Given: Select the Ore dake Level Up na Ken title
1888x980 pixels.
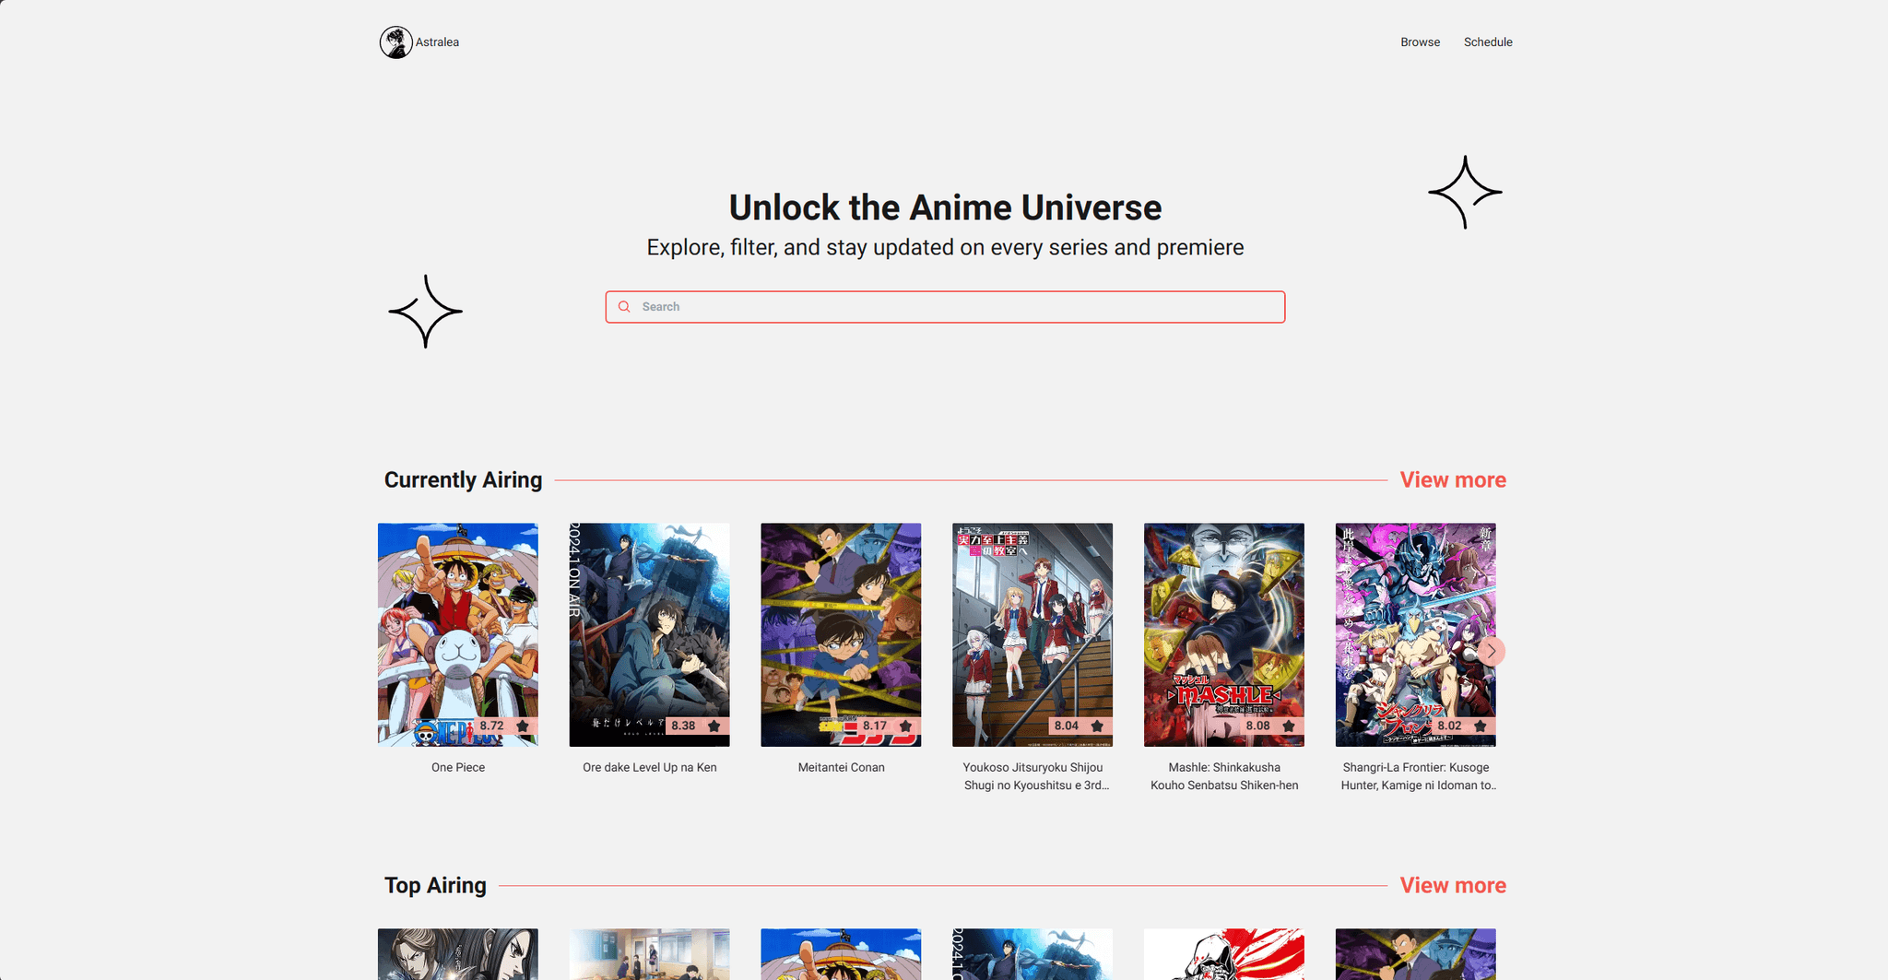Looking at the screenshot, I should [650, 768].
